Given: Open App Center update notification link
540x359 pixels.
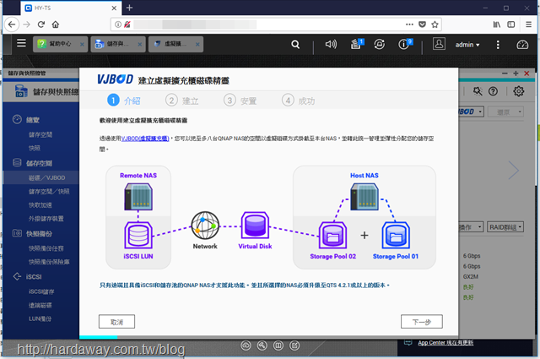Looking at the screenshot, I should pyautogui.click(x=445, y=342).
